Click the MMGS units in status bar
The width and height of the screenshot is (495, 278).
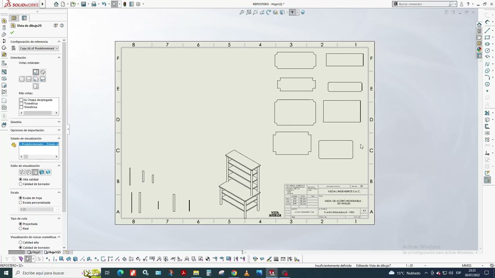point(466,266)
